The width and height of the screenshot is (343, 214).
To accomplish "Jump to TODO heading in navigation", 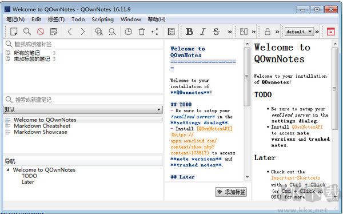I will point(29,176).
